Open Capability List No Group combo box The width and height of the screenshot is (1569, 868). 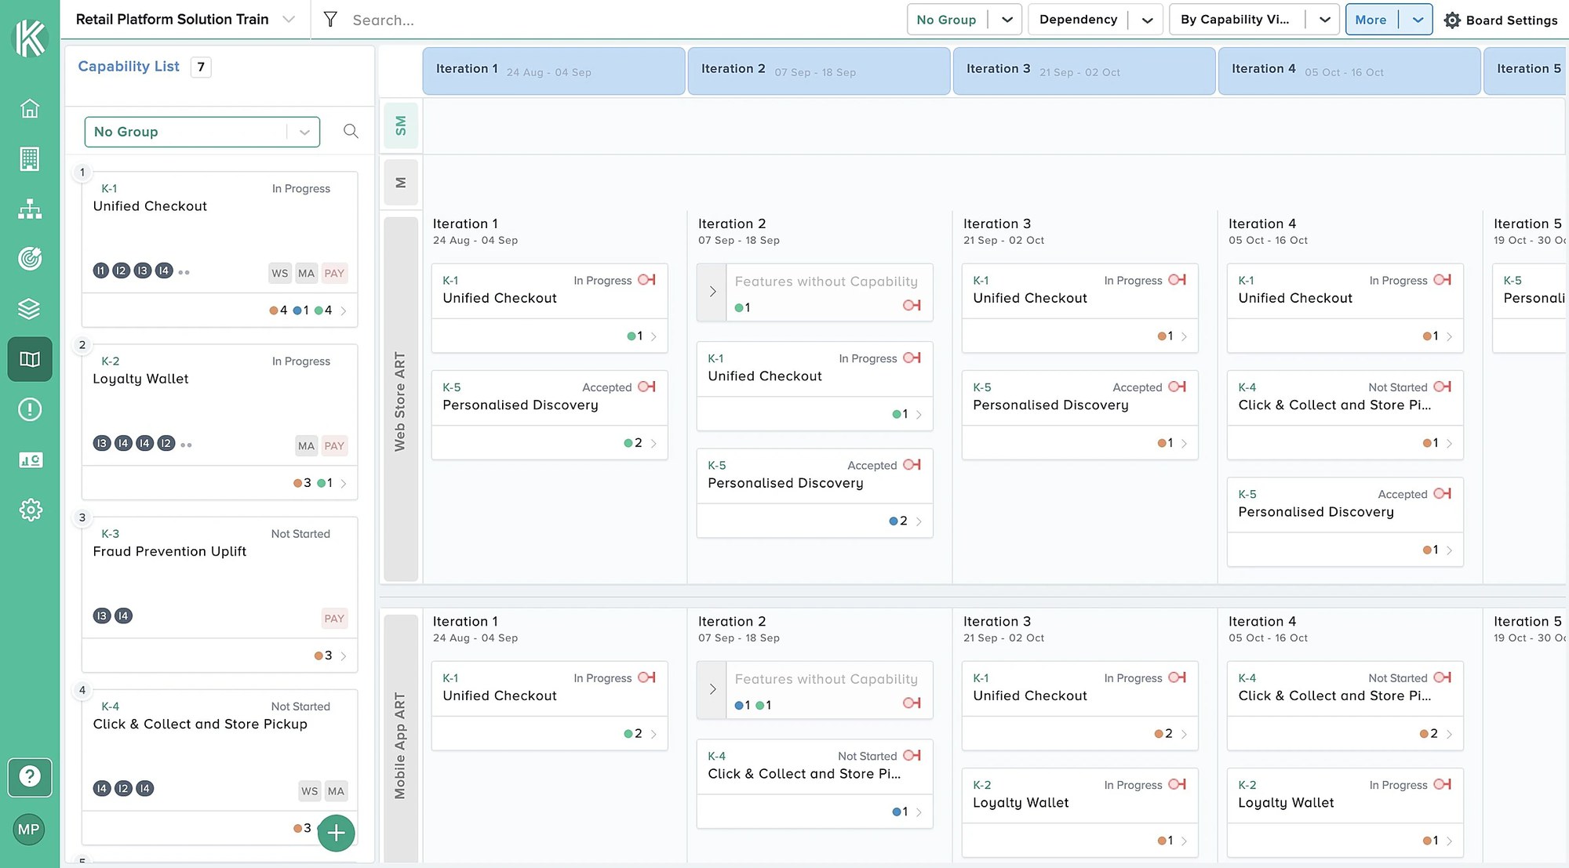click(202, 132)
